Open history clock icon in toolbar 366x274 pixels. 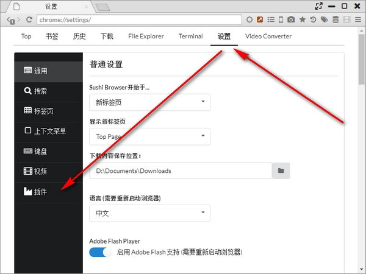point(313,19)
